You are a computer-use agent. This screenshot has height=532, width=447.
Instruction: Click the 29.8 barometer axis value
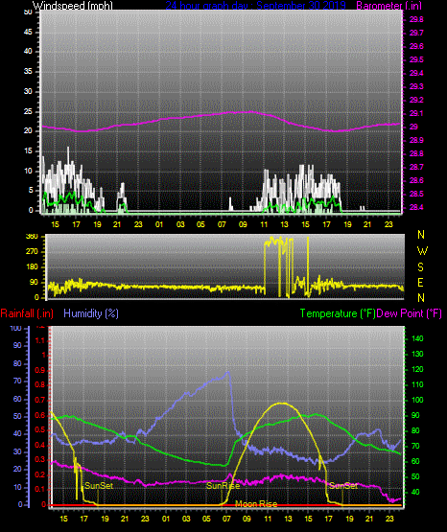pos(416,20)
